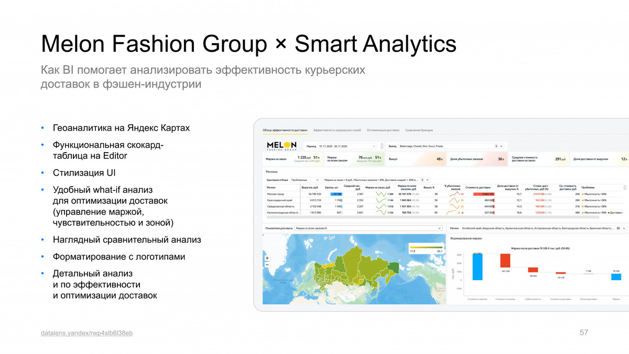Click the Melon Fashion Group logo

pyautogui.click(x=281, y=146)
